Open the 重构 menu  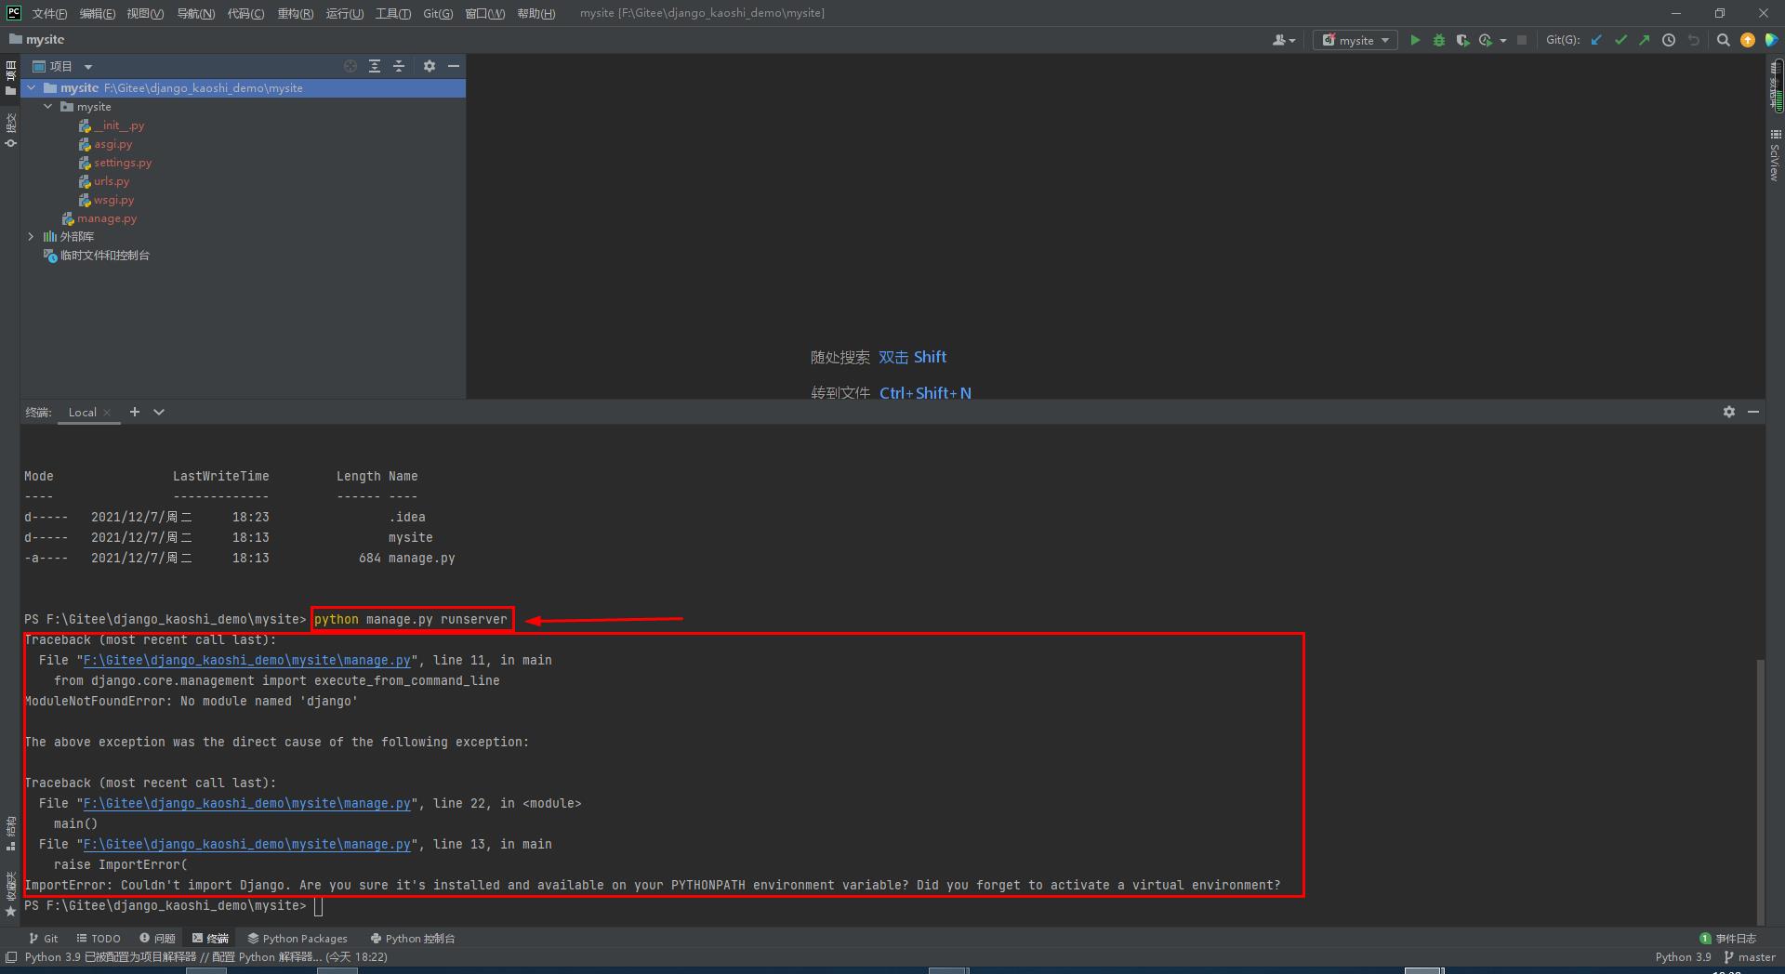tap(295, 13)
